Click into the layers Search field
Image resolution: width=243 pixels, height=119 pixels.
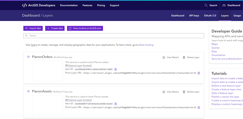114,36
